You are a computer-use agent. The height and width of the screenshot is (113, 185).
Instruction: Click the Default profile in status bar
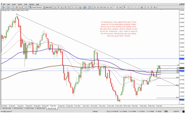95,111
